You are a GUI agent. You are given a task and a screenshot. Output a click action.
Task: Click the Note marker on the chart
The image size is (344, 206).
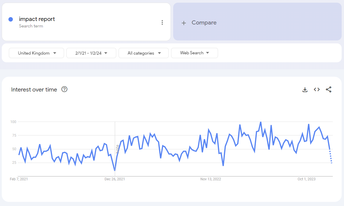click(x=117, y=149)
